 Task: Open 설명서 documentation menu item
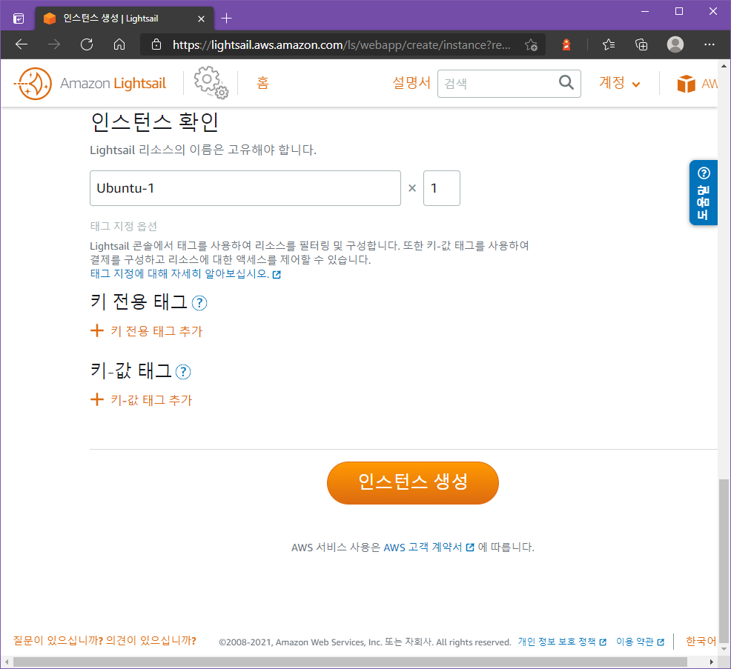click(x=411, y=83)
